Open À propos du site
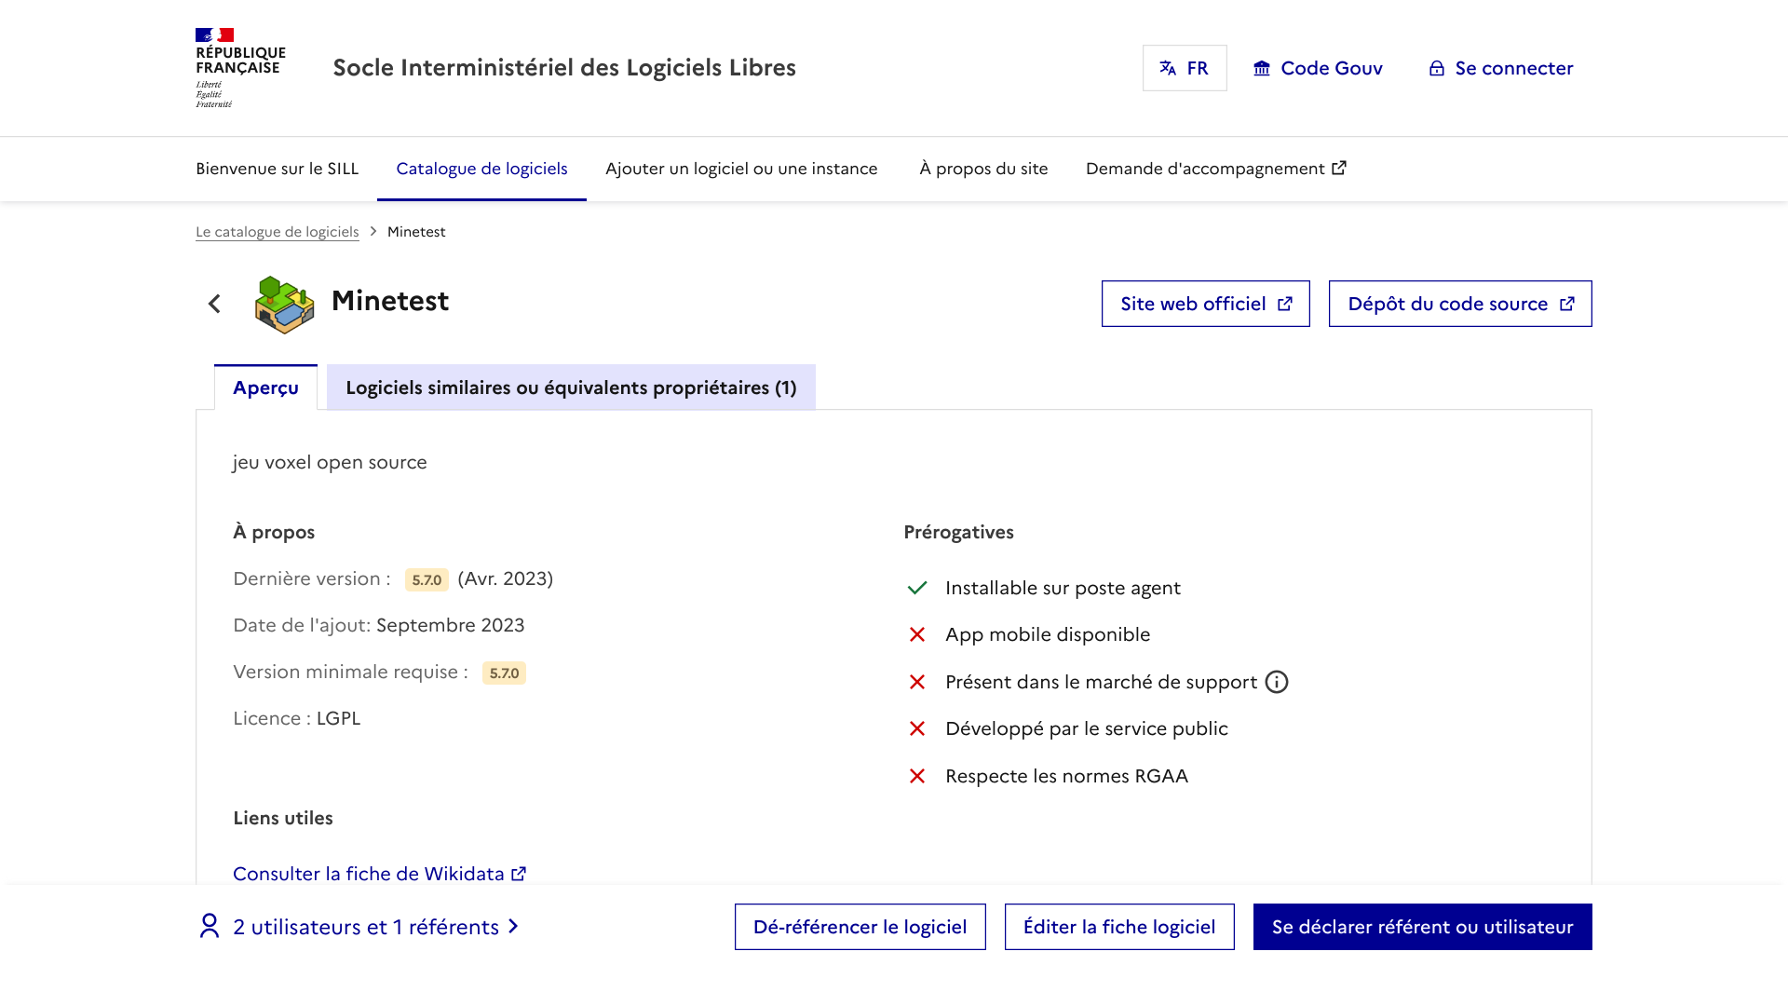 (983, 169)
